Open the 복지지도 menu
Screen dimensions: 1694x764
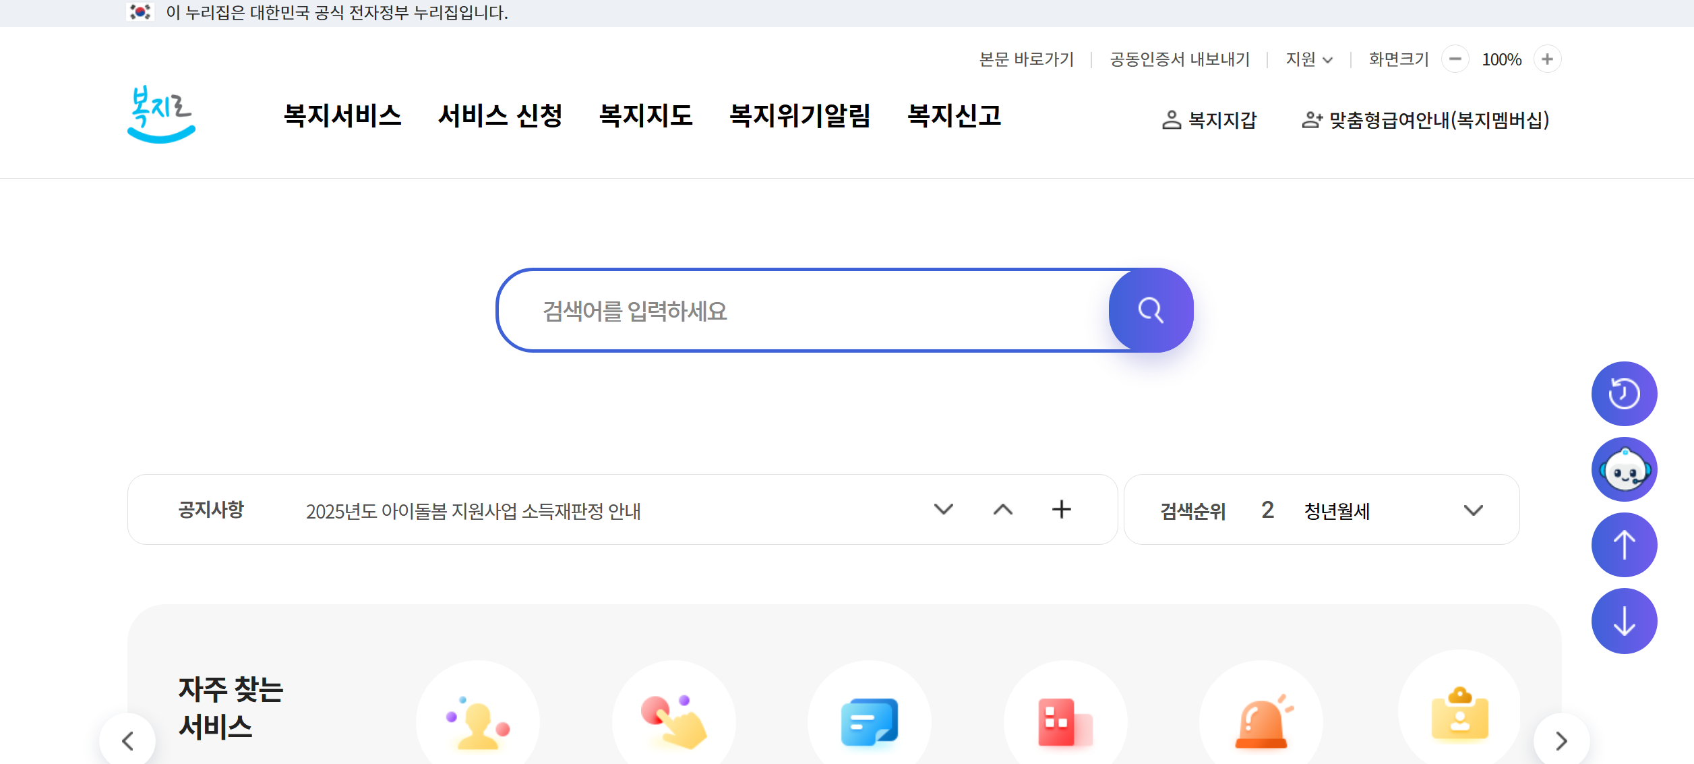pyautogui.click(x=645, y=116)
